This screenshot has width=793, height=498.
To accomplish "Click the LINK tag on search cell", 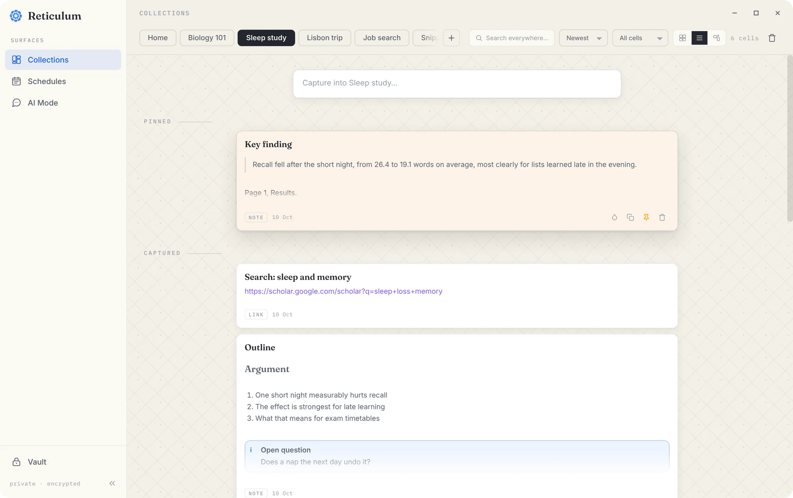I will point(256,315).
